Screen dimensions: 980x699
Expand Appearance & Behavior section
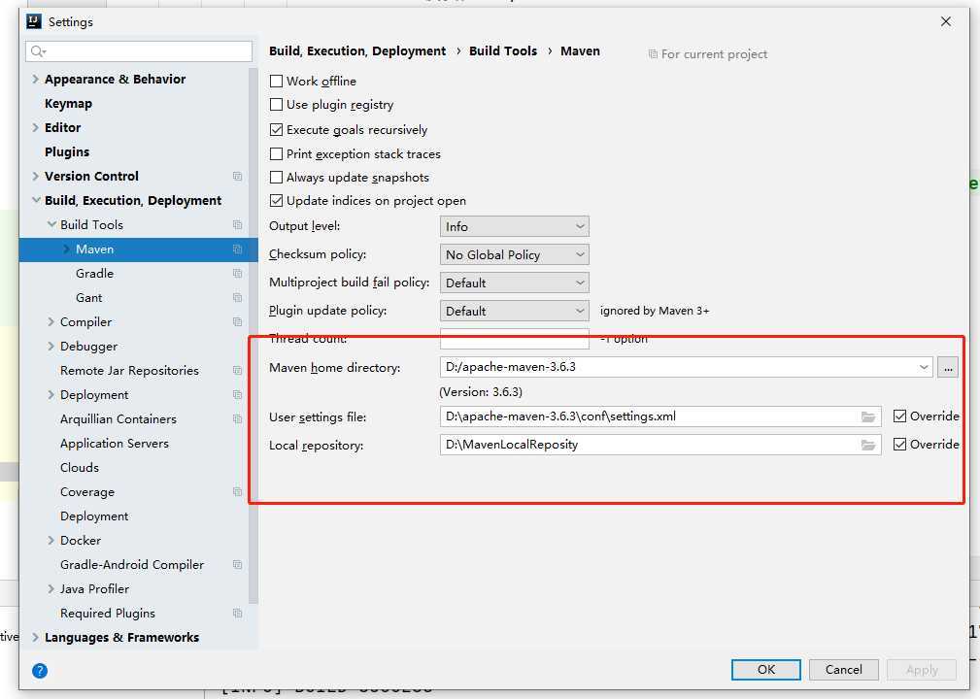36,80
